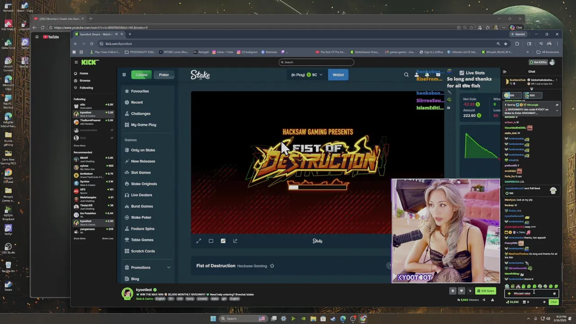Open the (1) Instagram bookmark
Image resolution: width=576 pixels, height=324 pixels.
coord(247,52)
